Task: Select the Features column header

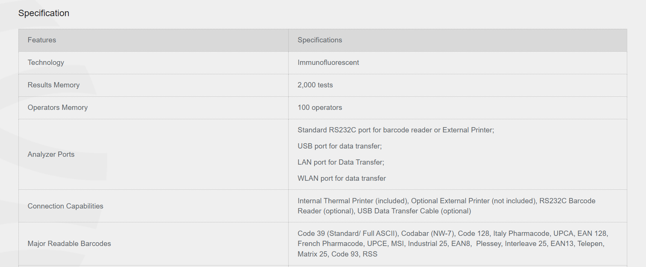Action: pyautogui.click(x=42, y=40)
